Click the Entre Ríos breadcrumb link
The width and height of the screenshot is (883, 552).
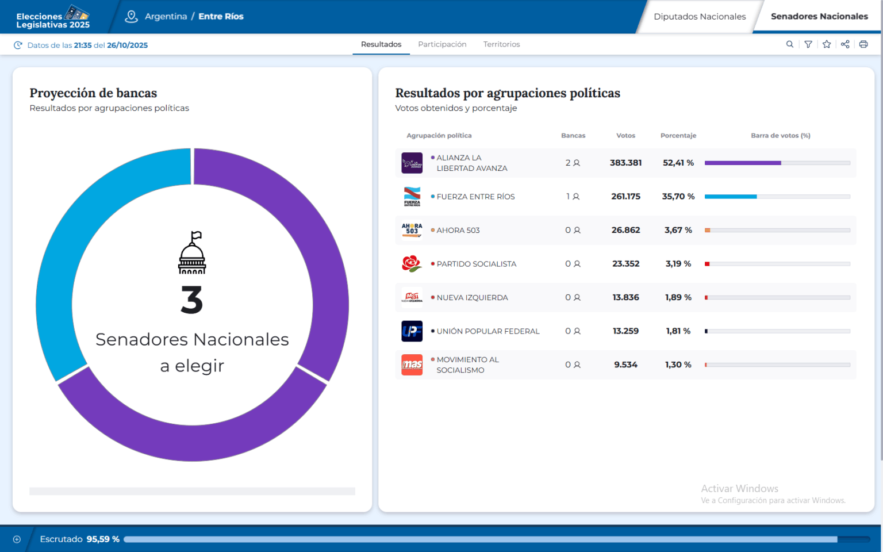point(221,17)
